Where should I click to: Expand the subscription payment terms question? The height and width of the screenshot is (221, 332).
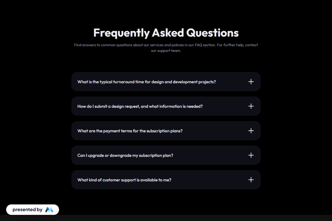coord(166,130)
